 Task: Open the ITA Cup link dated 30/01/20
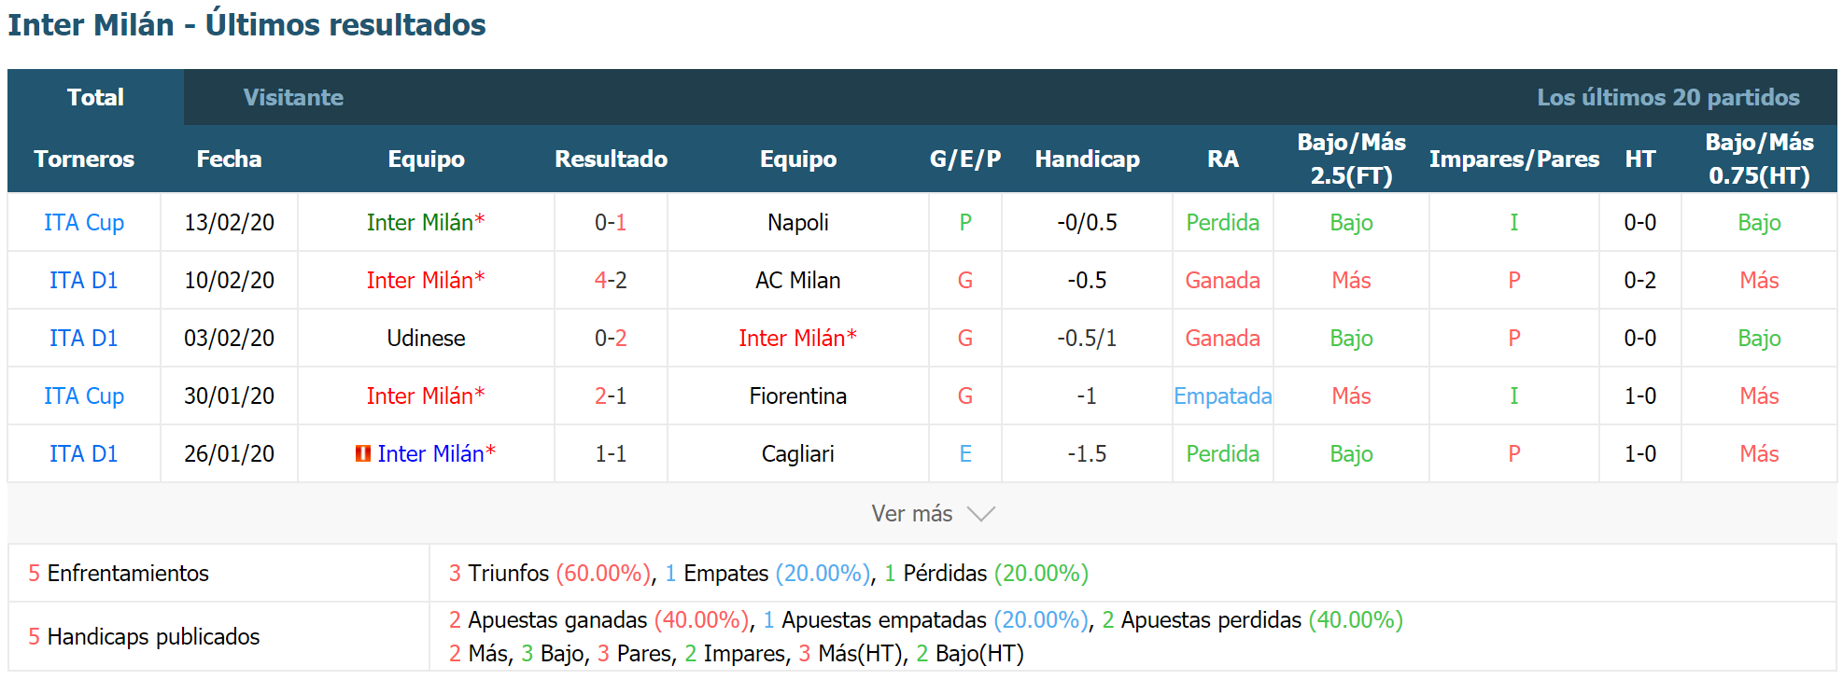pos(84,396)
